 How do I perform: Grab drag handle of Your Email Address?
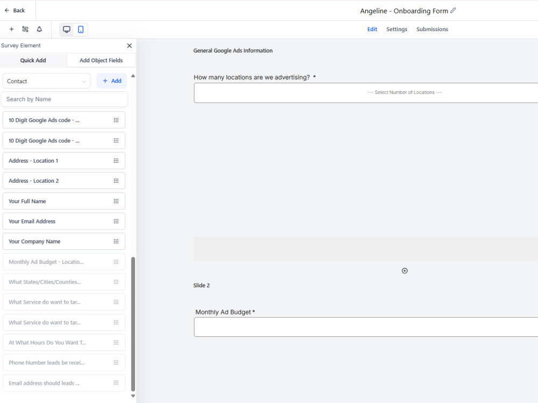coord(116,221)
